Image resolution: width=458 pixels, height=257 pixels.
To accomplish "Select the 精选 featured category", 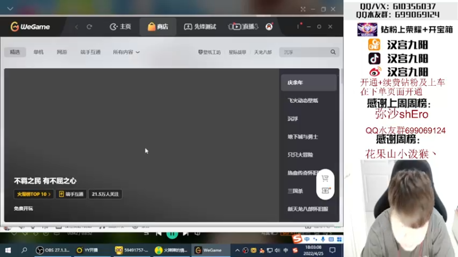I will (x=15, y=52).
